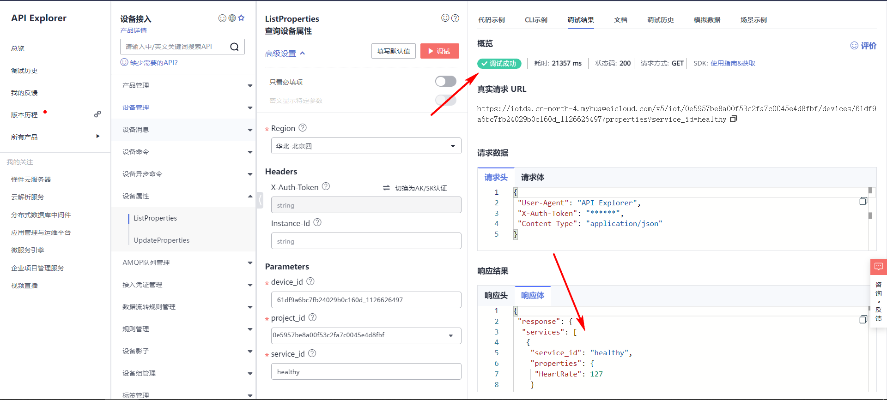The height and width of the screenshot is (400, 887).
Task: Click the search magnifier icon in API search
Action: [234, 47]
